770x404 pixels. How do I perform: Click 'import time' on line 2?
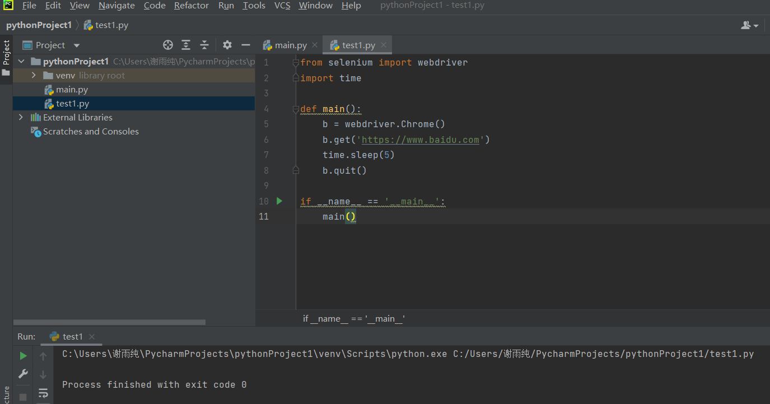click(x=331, y=78)
